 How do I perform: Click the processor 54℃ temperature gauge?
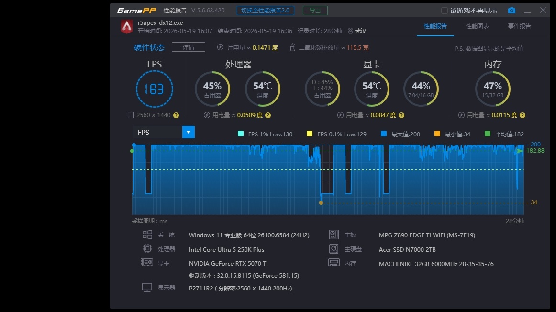click(x=262, y=89)
